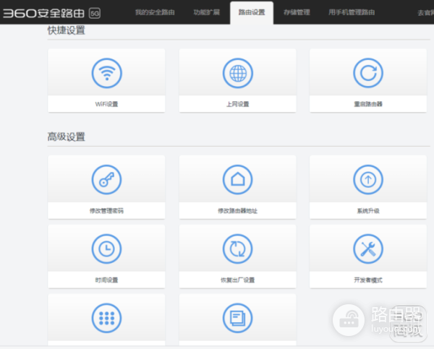The image size is (434, 349).
Task: Click the clock icon for time settings
Action: [106, 249]
